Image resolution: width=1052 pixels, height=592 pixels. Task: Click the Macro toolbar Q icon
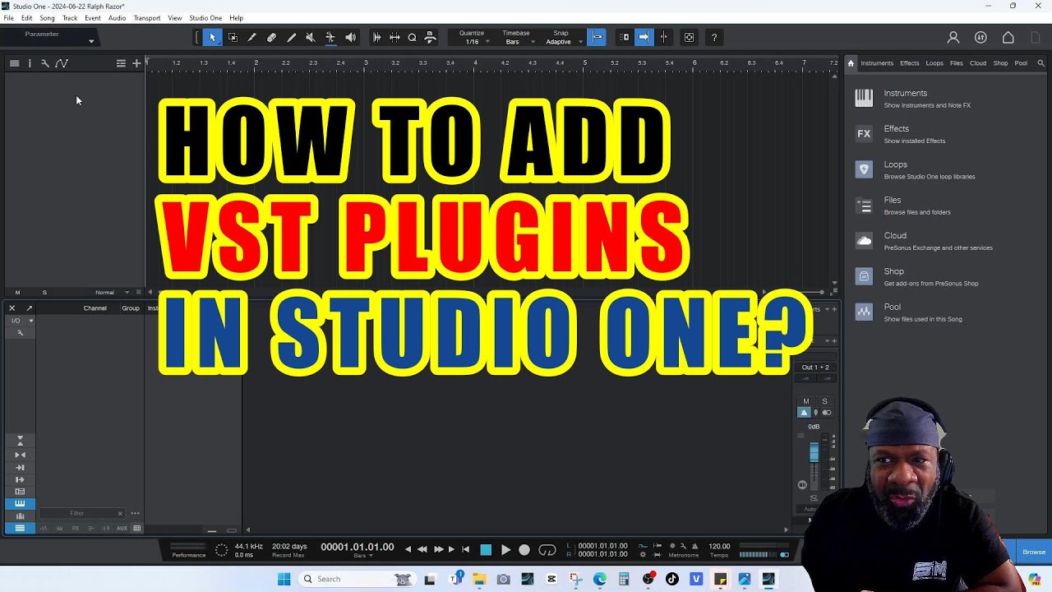(412, 37)
